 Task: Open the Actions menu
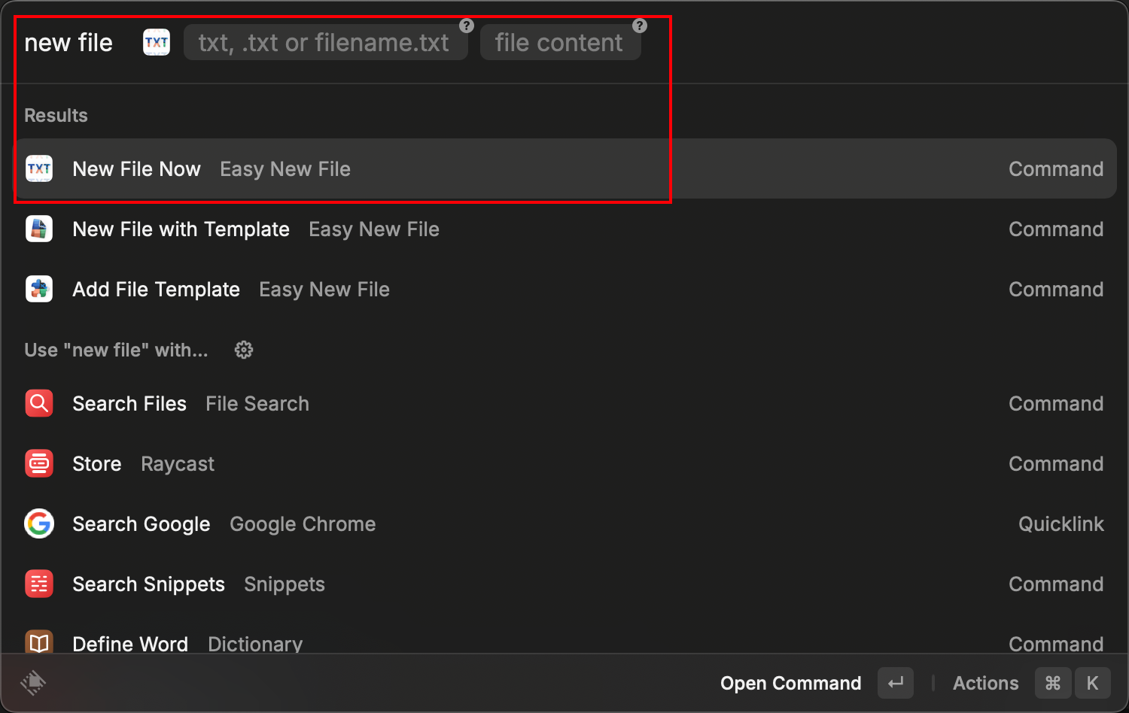(985, 683)
